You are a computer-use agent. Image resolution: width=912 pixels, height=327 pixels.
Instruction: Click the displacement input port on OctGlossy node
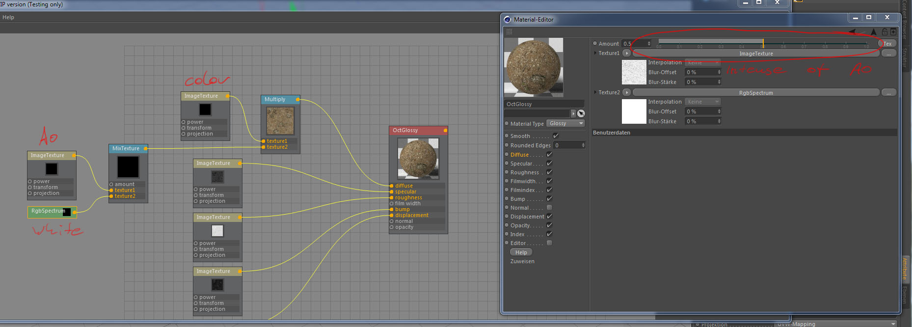coord(391,216)
